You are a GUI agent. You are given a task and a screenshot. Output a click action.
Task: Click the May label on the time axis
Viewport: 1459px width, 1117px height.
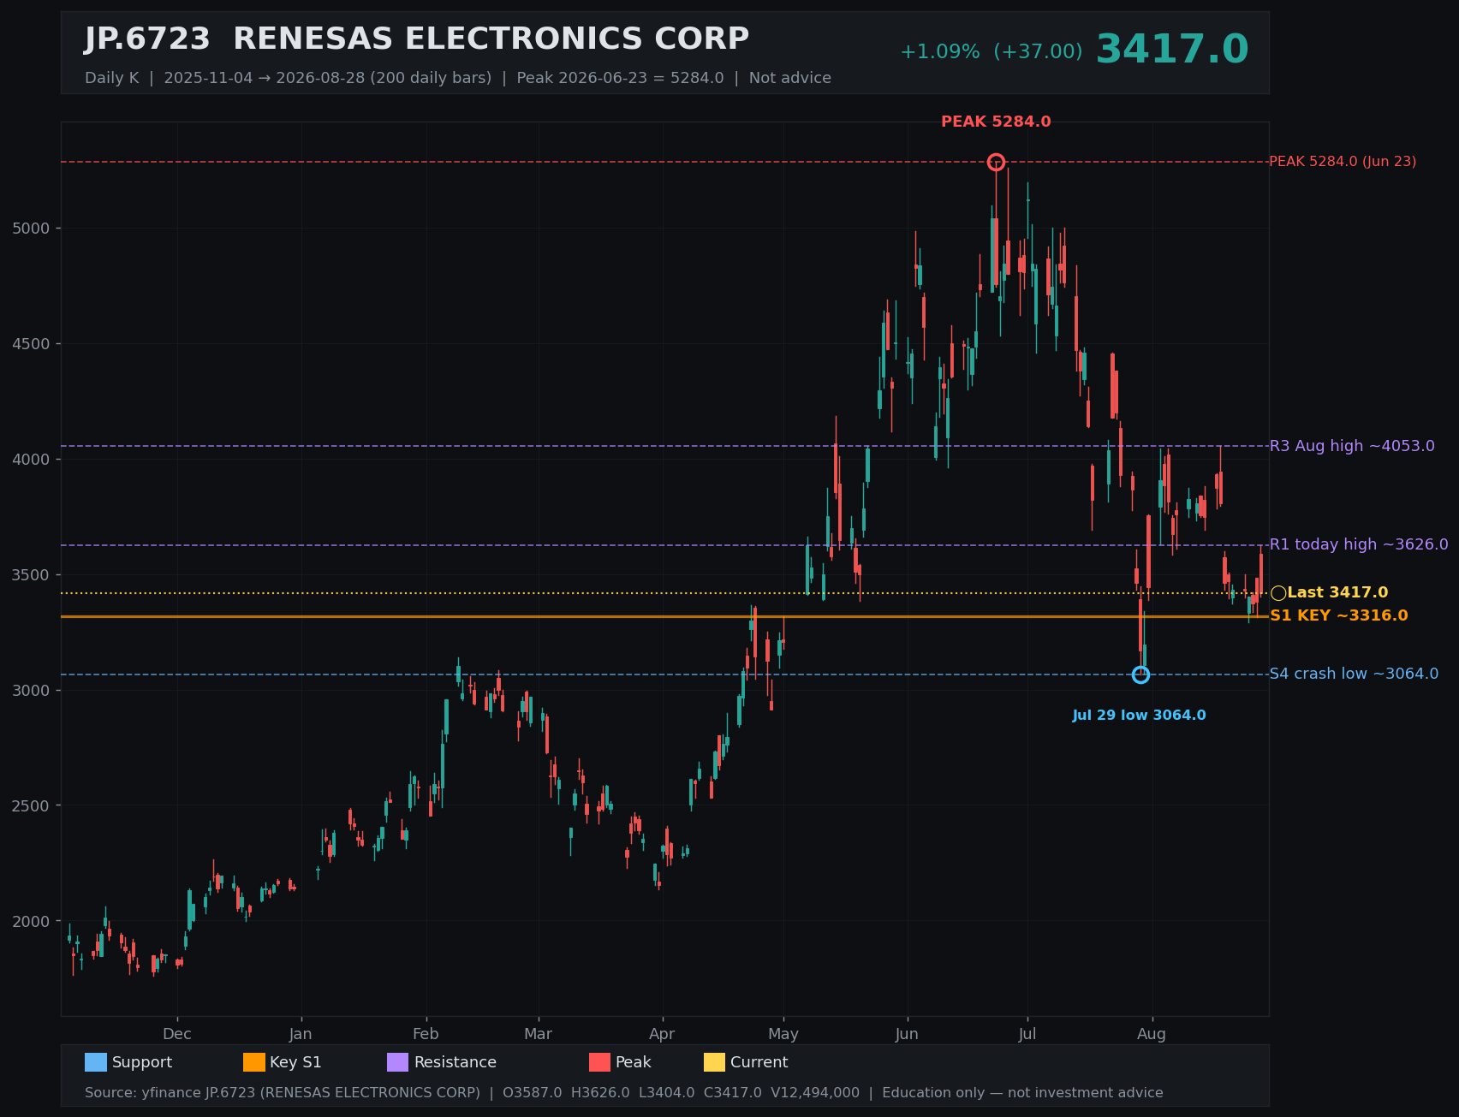[x=783, y=1034]
